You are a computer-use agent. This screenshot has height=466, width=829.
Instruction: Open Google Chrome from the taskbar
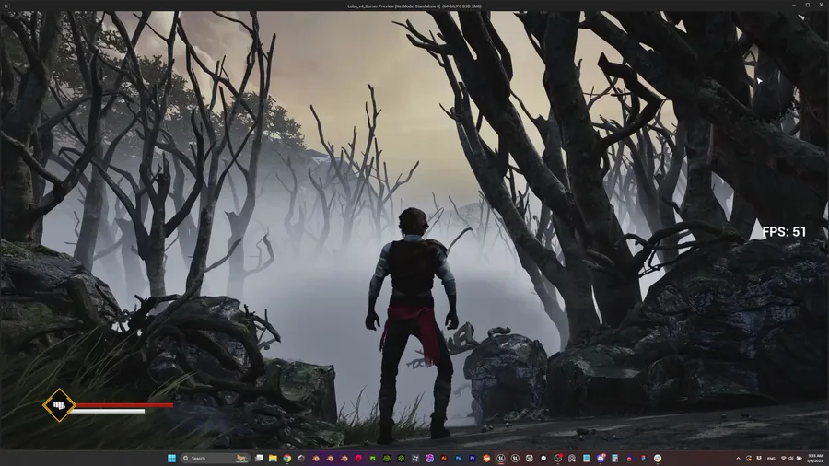tap(287, 458)
